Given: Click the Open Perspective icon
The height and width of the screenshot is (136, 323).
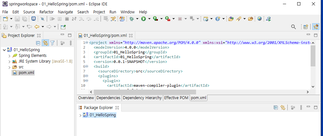Looking at the screenshot, I should (x=306, y=27).
